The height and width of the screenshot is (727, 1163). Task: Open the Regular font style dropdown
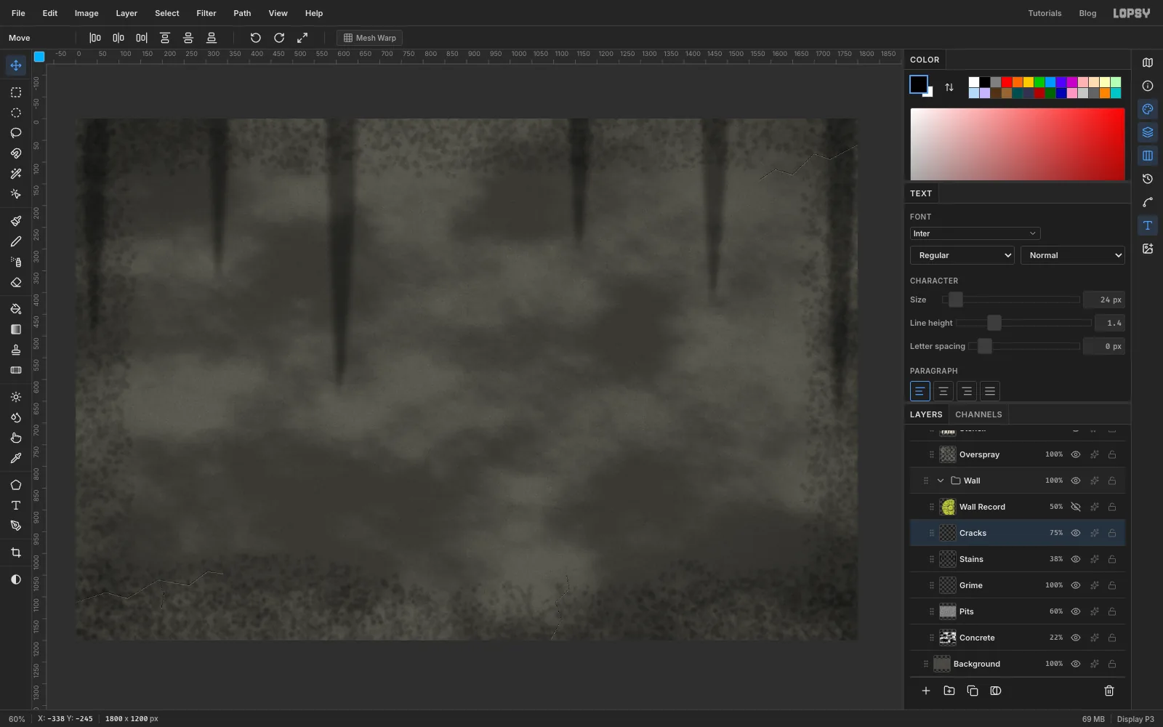click(962, 255)
